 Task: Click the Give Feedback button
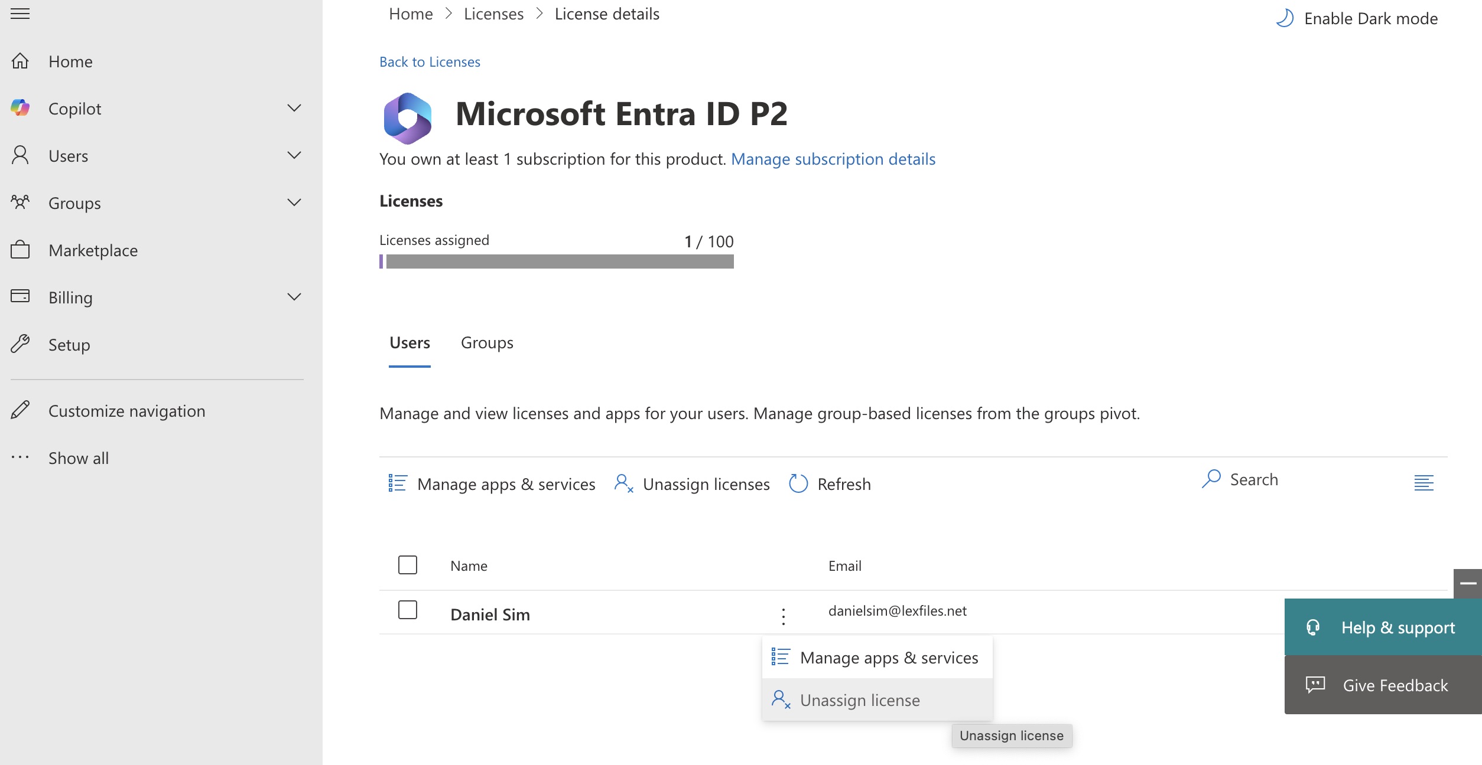click(x=1383, y=685)
